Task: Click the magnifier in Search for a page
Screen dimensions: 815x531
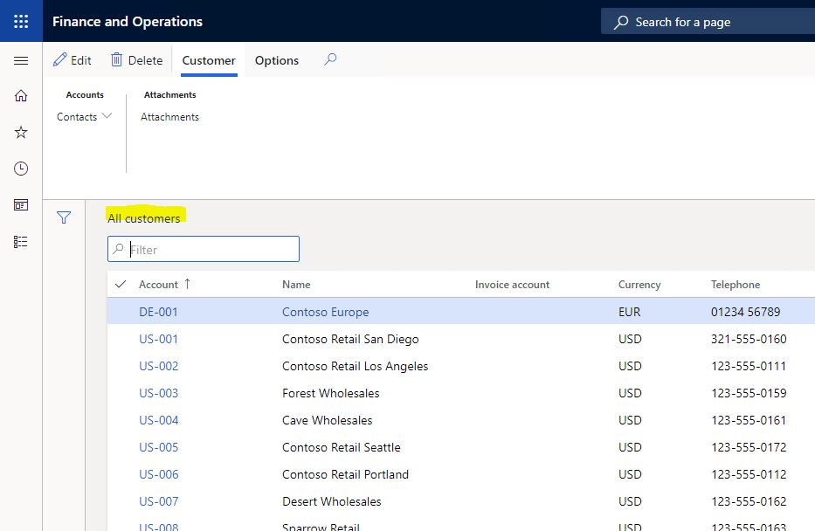Action: [x=620, y=23]
